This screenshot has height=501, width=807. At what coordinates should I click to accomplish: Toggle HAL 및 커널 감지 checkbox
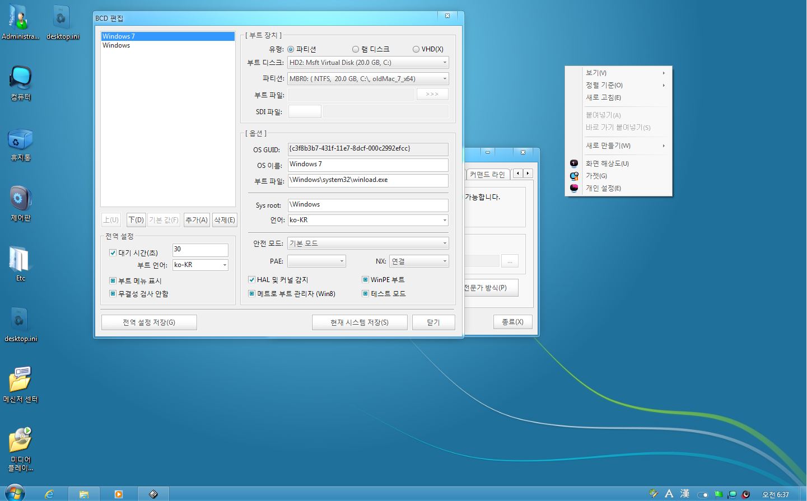coord(251,279)
